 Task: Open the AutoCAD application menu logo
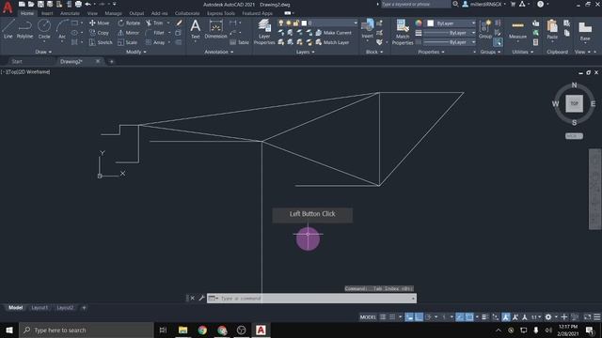[x=8, y=7]
